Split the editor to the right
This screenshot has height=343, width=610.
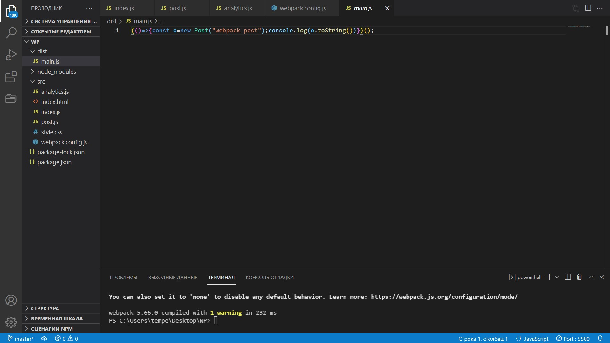pyautogui.click(x=588, y=8)
